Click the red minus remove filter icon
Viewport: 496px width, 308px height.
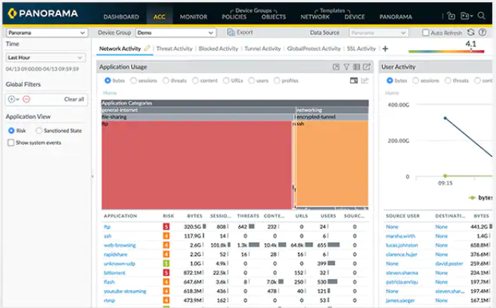click(x=25, y=99)
